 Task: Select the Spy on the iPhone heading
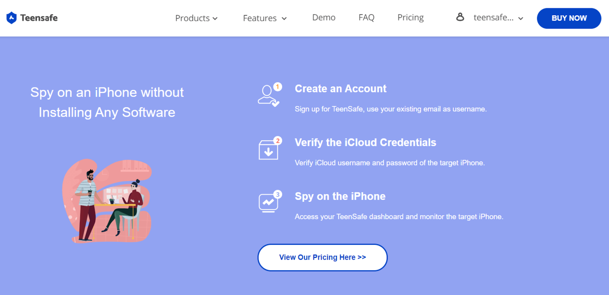click(x=340, y=197)
